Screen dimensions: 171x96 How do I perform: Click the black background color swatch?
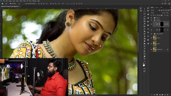pyautogui.click(x=145, y=66)
